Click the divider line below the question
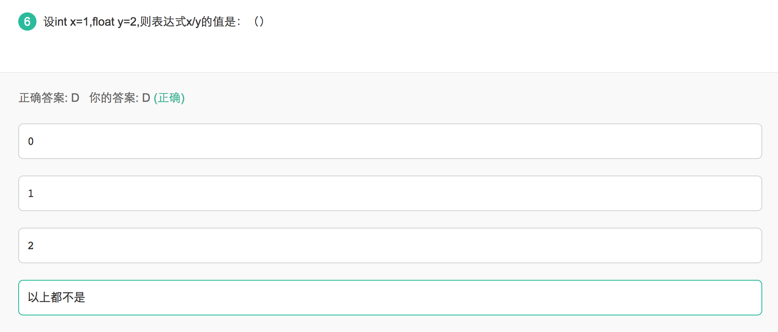Viewport: 778px width, 332px height. [x=389, y=72]
